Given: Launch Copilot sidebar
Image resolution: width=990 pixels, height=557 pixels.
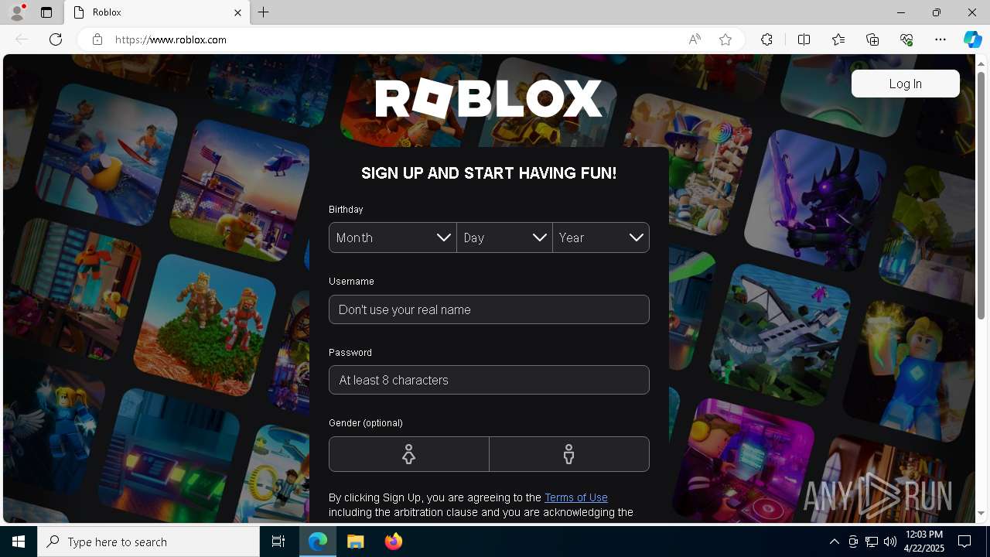Looking at the screenshot, I should [972, 39].
